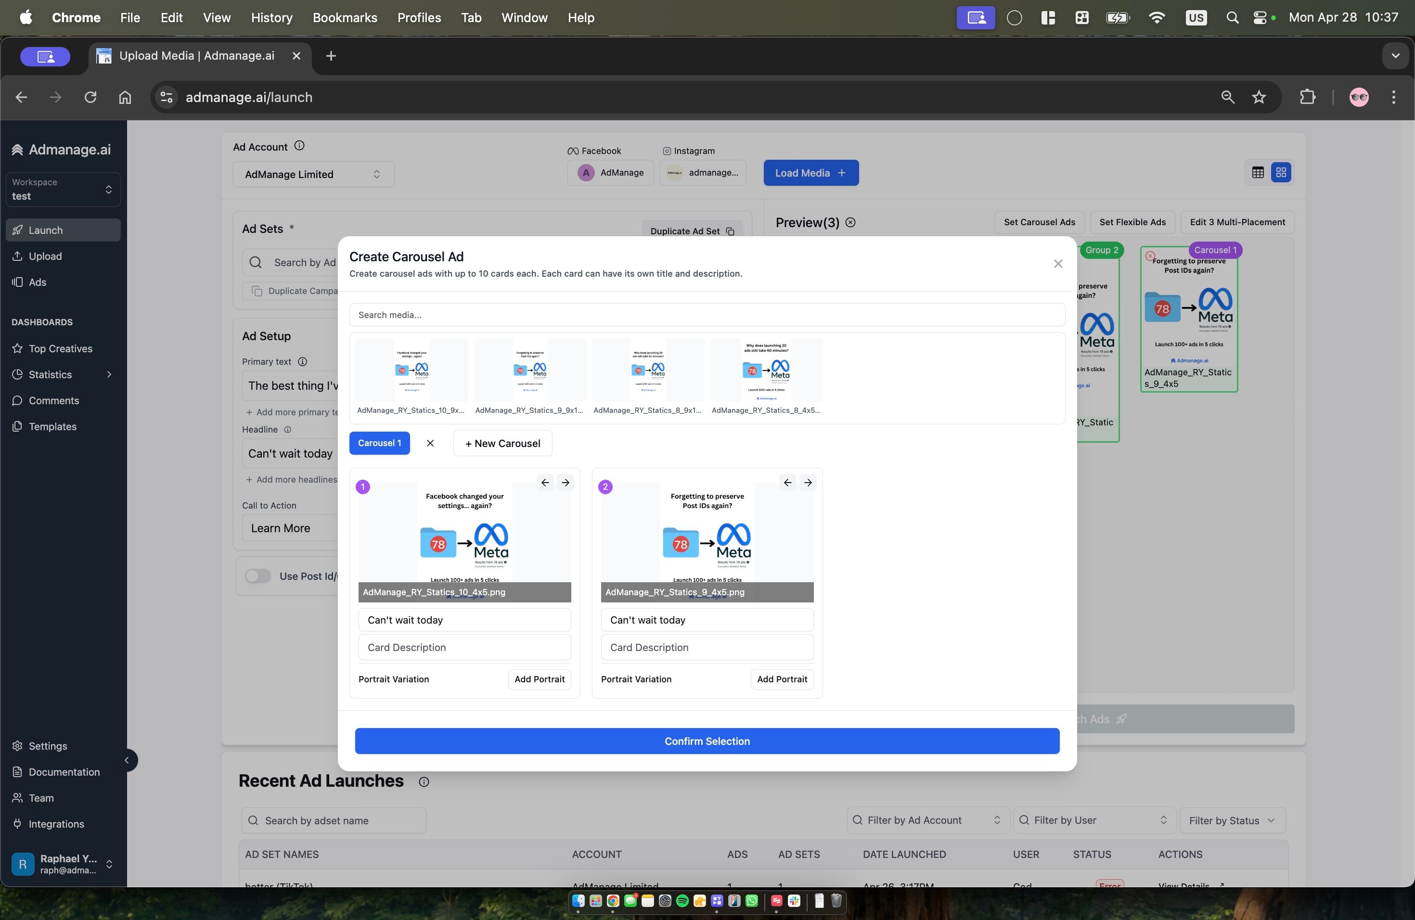The image size is (1415, 920).
Task: Click the grid view layout icon
Action: pos(1281,172)
